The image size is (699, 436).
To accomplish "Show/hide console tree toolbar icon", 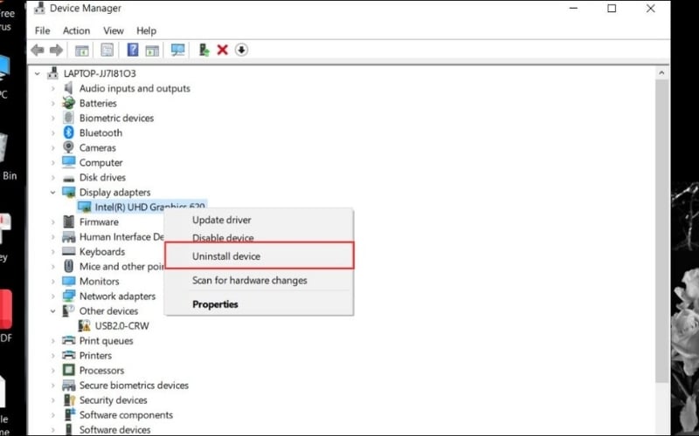I will pyautogui.click(x=81, y=51).
